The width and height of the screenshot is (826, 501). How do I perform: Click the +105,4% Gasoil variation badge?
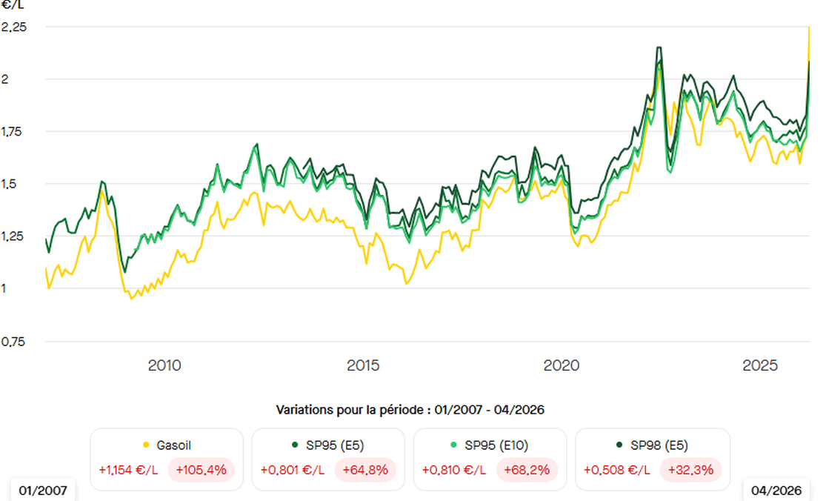[x=201, y=470]
